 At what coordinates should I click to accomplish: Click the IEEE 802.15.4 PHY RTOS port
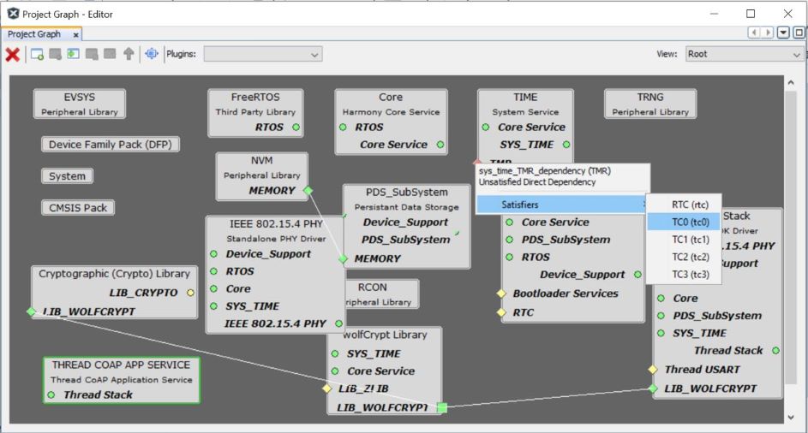point(214,271)
